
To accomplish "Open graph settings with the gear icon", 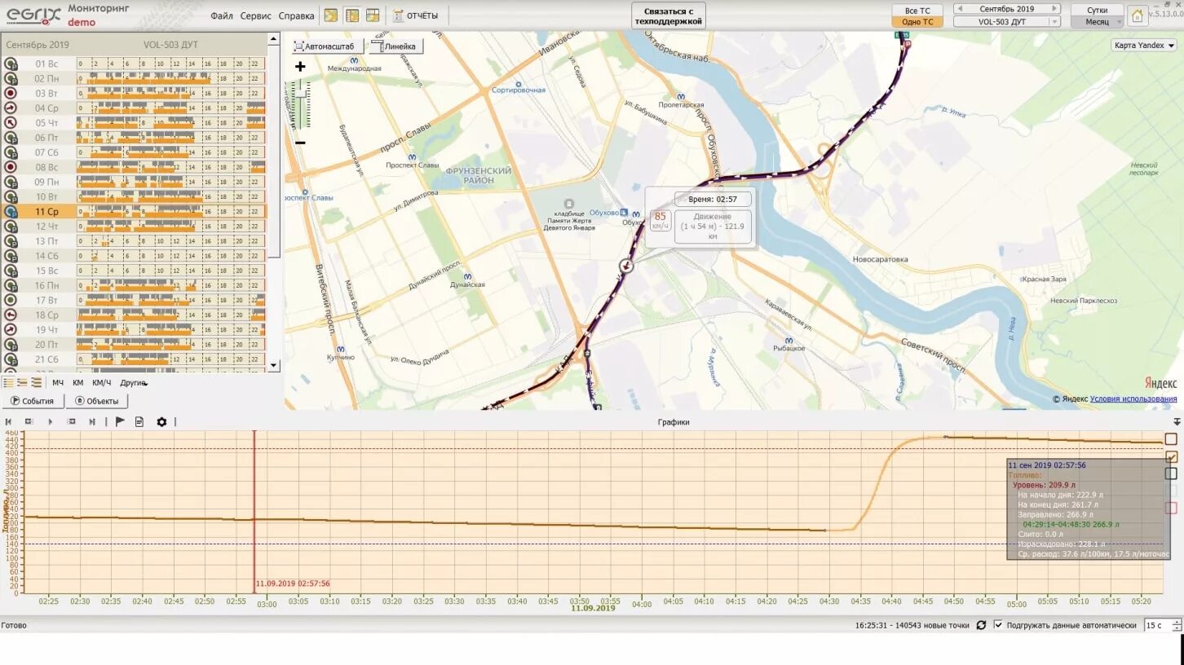I will (x=161, y=421).
